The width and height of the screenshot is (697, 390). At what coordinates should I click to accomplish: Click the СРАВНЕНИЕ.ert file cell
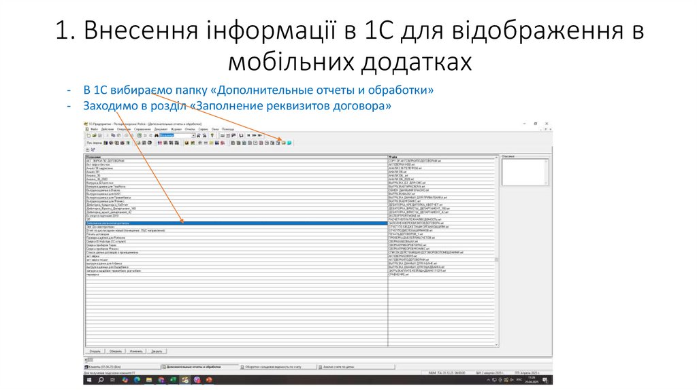441,274
